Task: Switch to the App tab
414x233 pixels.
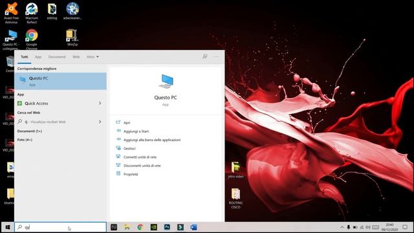Action: (x=38, y=57)
